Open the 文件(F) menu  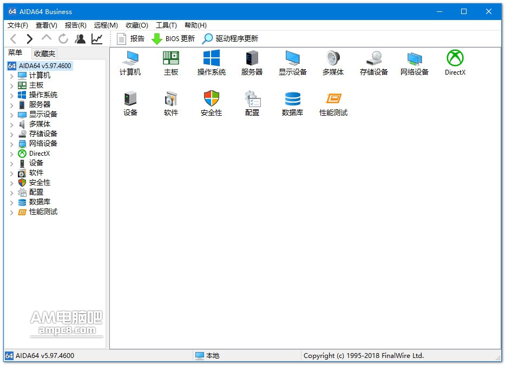click(18, 25)
